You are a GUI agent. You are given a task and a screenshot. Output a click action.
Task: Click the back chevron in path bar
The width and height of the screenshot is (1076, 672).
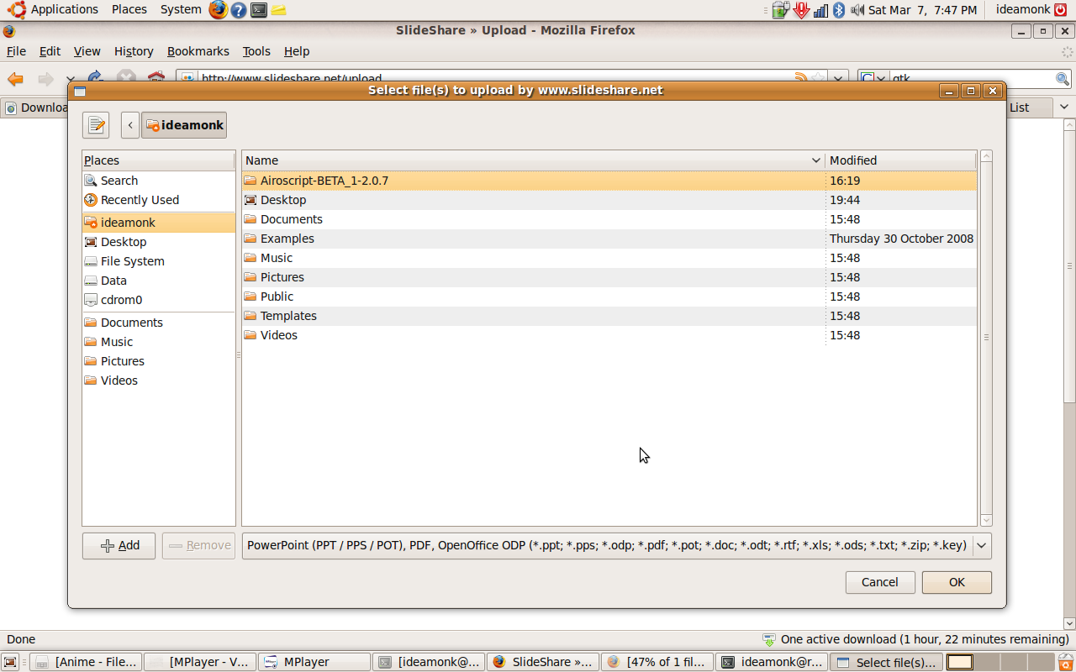[130, 125]
